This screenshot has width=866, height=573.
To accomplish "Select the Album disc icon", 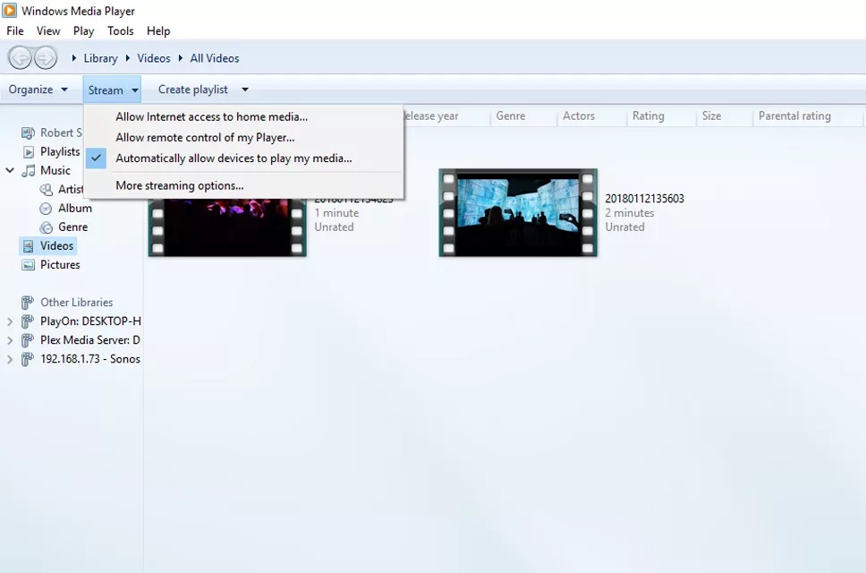I will tap(47, 208).
